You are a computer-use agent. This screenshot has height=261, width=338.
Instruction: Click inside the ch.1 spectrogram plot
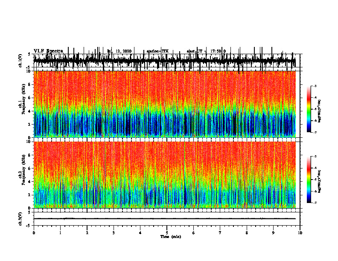click(165, 104)
